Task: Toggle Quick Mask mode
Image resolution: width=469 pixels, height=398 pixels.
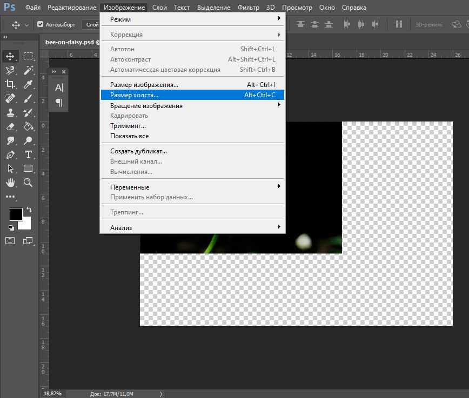Action: (x=10, y=241)
